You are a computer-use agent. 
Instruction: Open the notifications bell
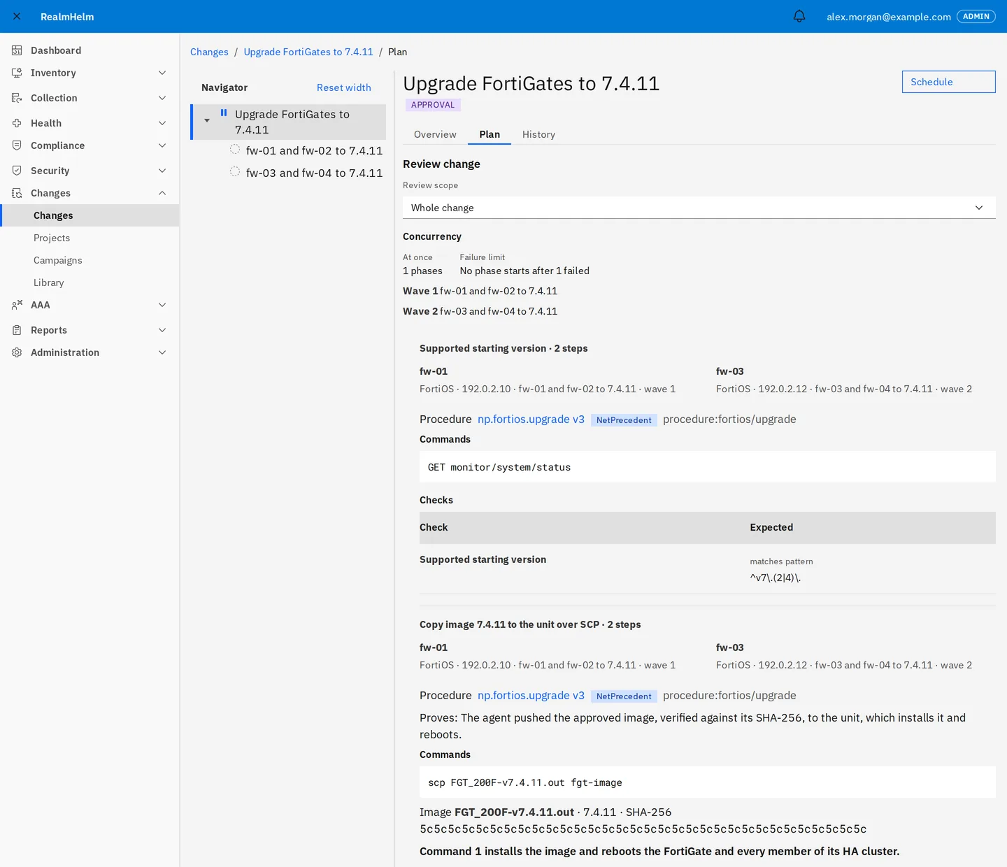799,16
